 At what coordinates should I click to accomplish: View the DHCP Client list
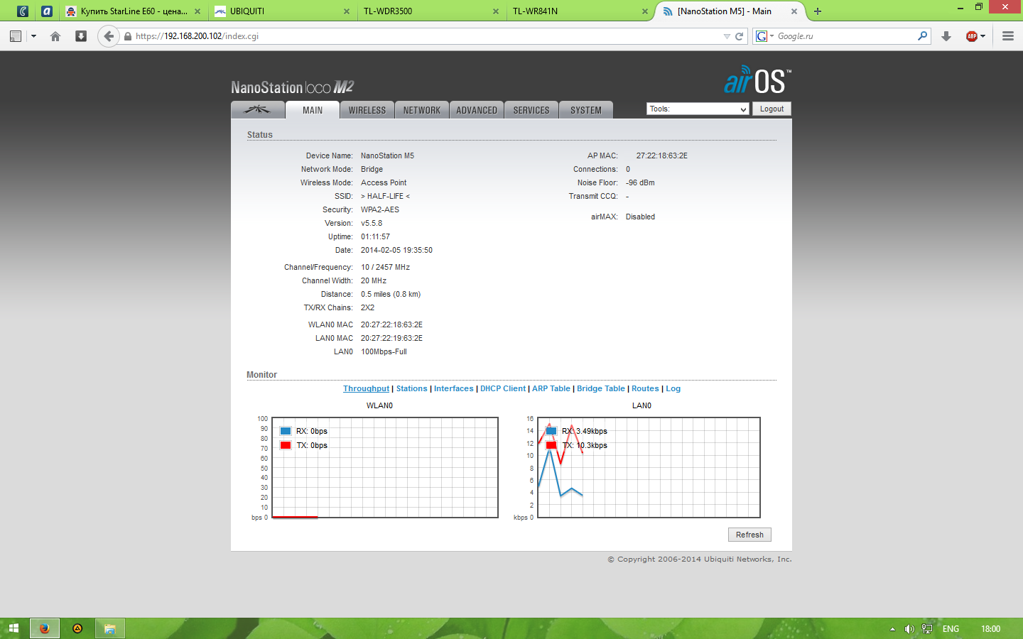coord(503,388)
